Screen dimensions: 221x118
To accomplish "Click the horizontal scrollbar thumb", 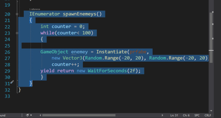I will coord(79,115).
